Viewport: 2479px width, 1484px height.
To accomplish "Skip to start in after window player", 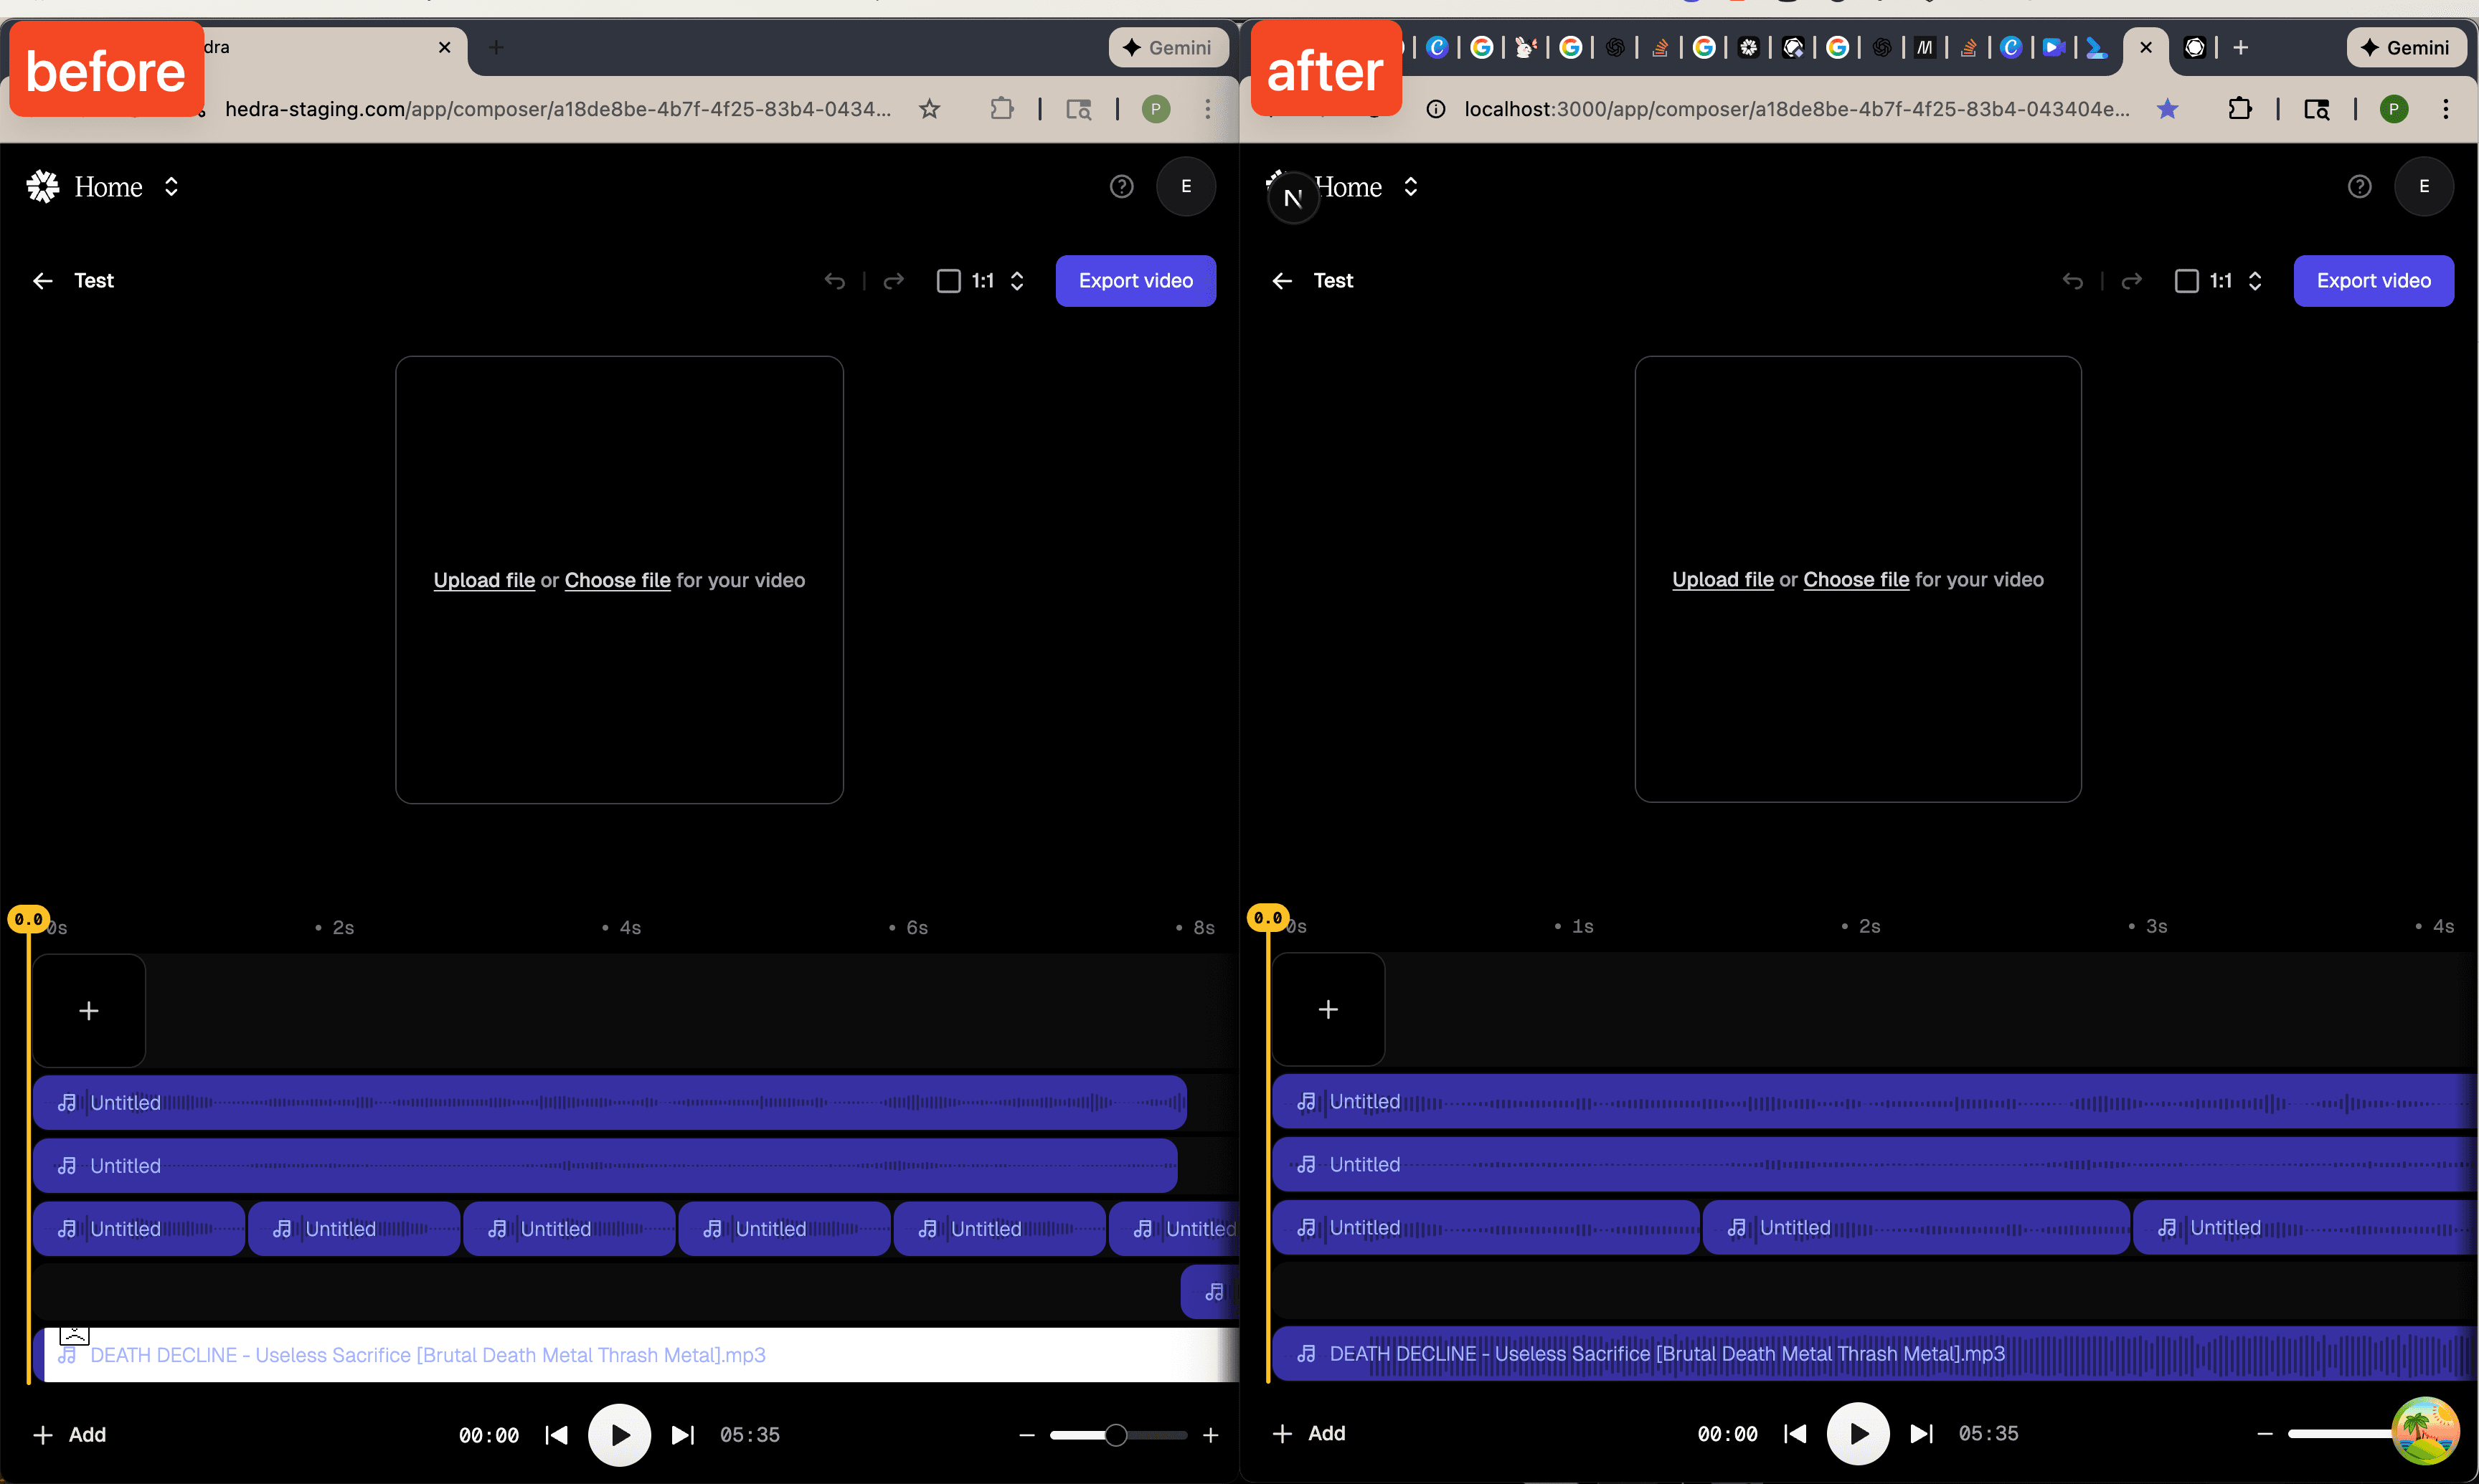I will click(x=1795, y=1434).
